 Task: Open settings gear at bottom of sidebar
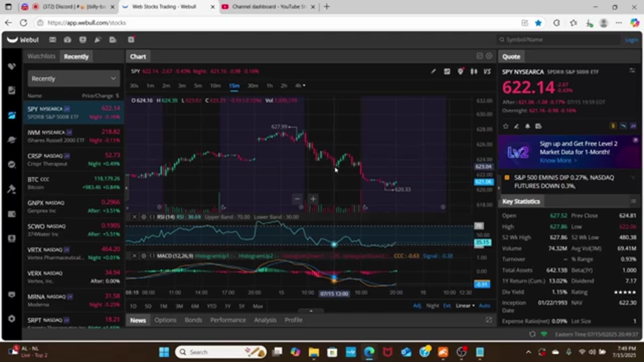[12, 319]
